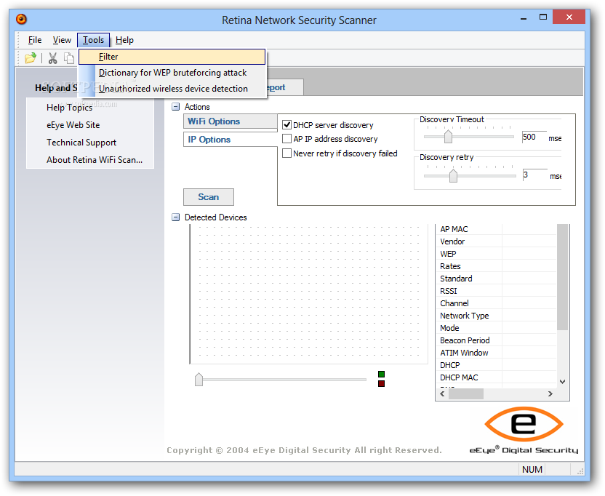Collapse the Actions section
Viewport: 605px width, 496px height.
[x=175, y=106]
